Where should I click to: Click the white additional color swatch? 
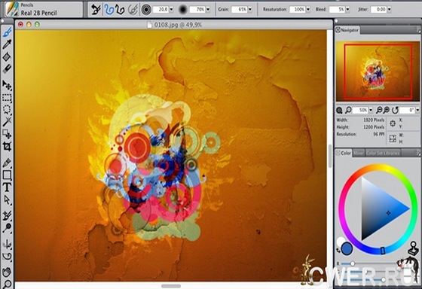[x=340, y=240]
